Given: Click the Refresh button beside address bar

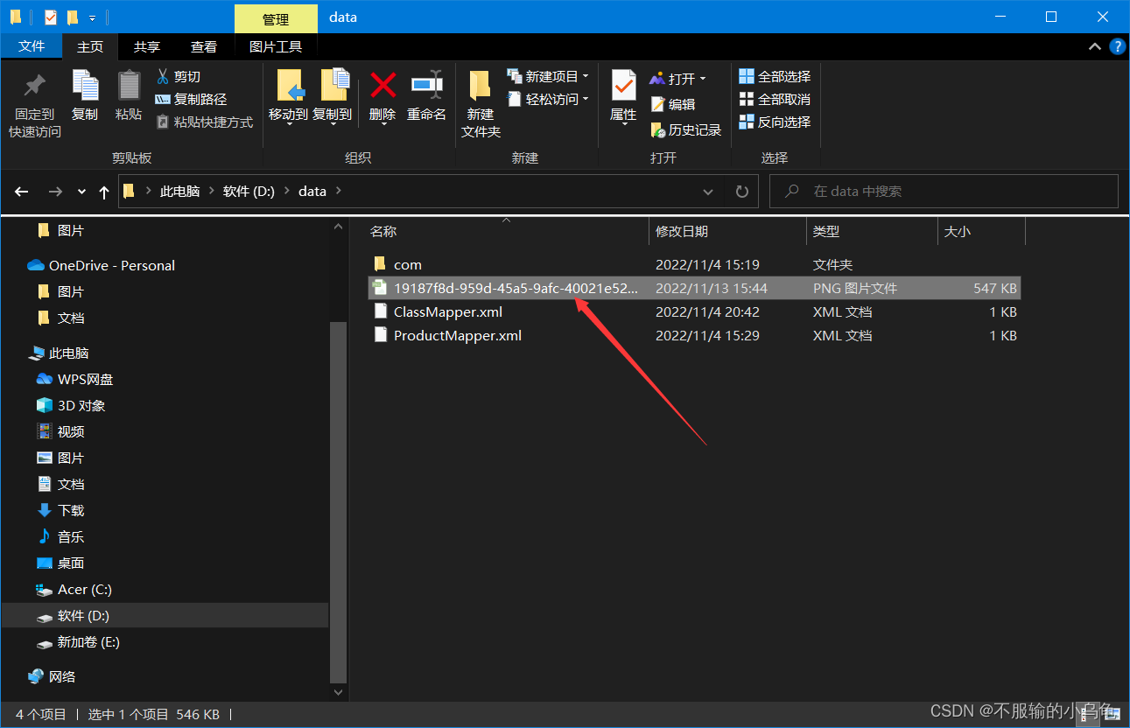Looking at the screenshot, I should point(742,191).
